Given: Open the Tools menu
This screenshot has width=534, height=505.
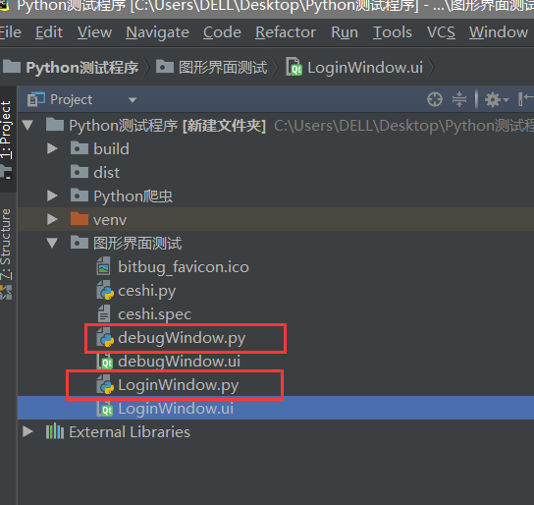Looking at the screenshot, I should 393,32.
